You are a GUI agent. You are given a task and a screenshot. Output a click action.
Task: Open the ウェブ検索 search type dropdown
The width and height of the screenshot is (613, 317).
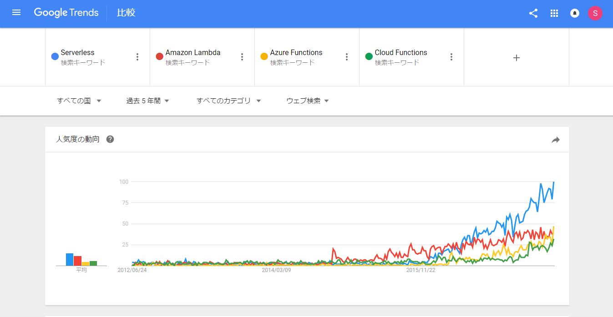[x=307, y=101]
